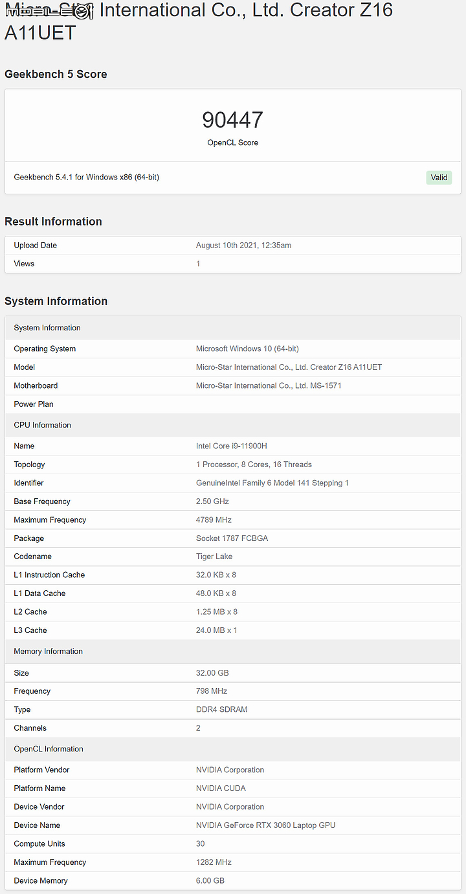The width and height of the screenshot is (466, 894).
Task: Click the CPU Information subheader
Action: (43, 425)
